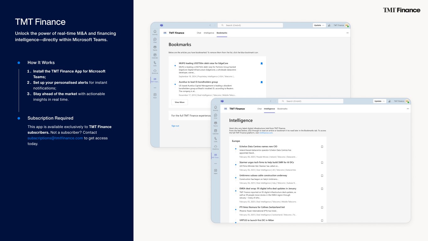428x241 pixels.
Task: Open Chat icon in Bookmarks window sidebar
Action: (155, 40)
